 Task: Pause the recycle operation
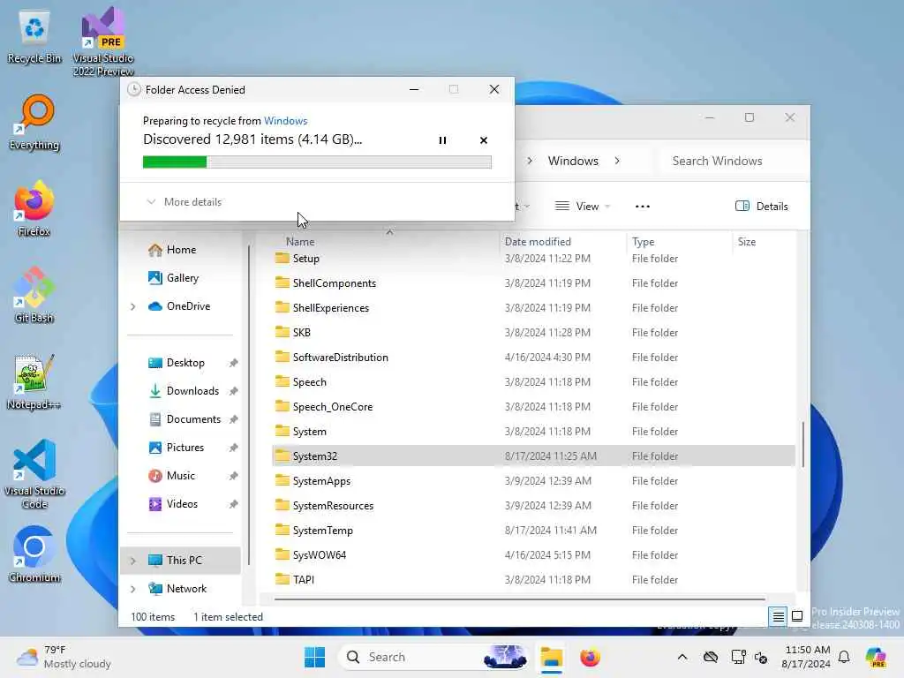[x=442, y=140]
